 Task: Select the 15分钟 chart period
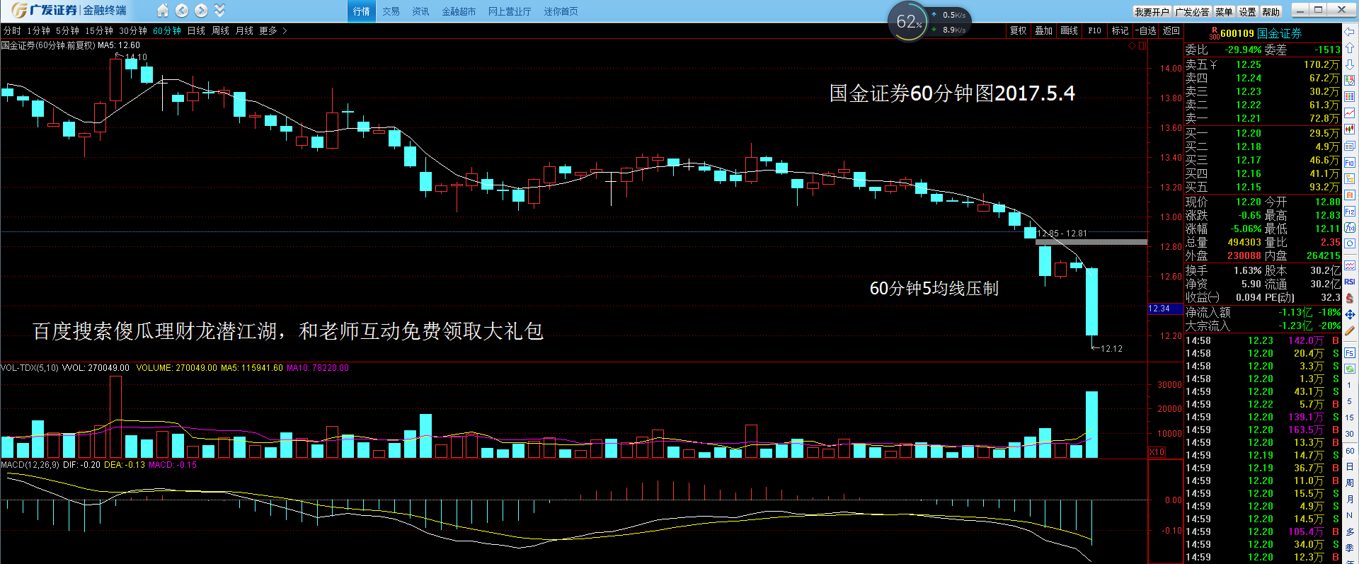coord(99,30)
